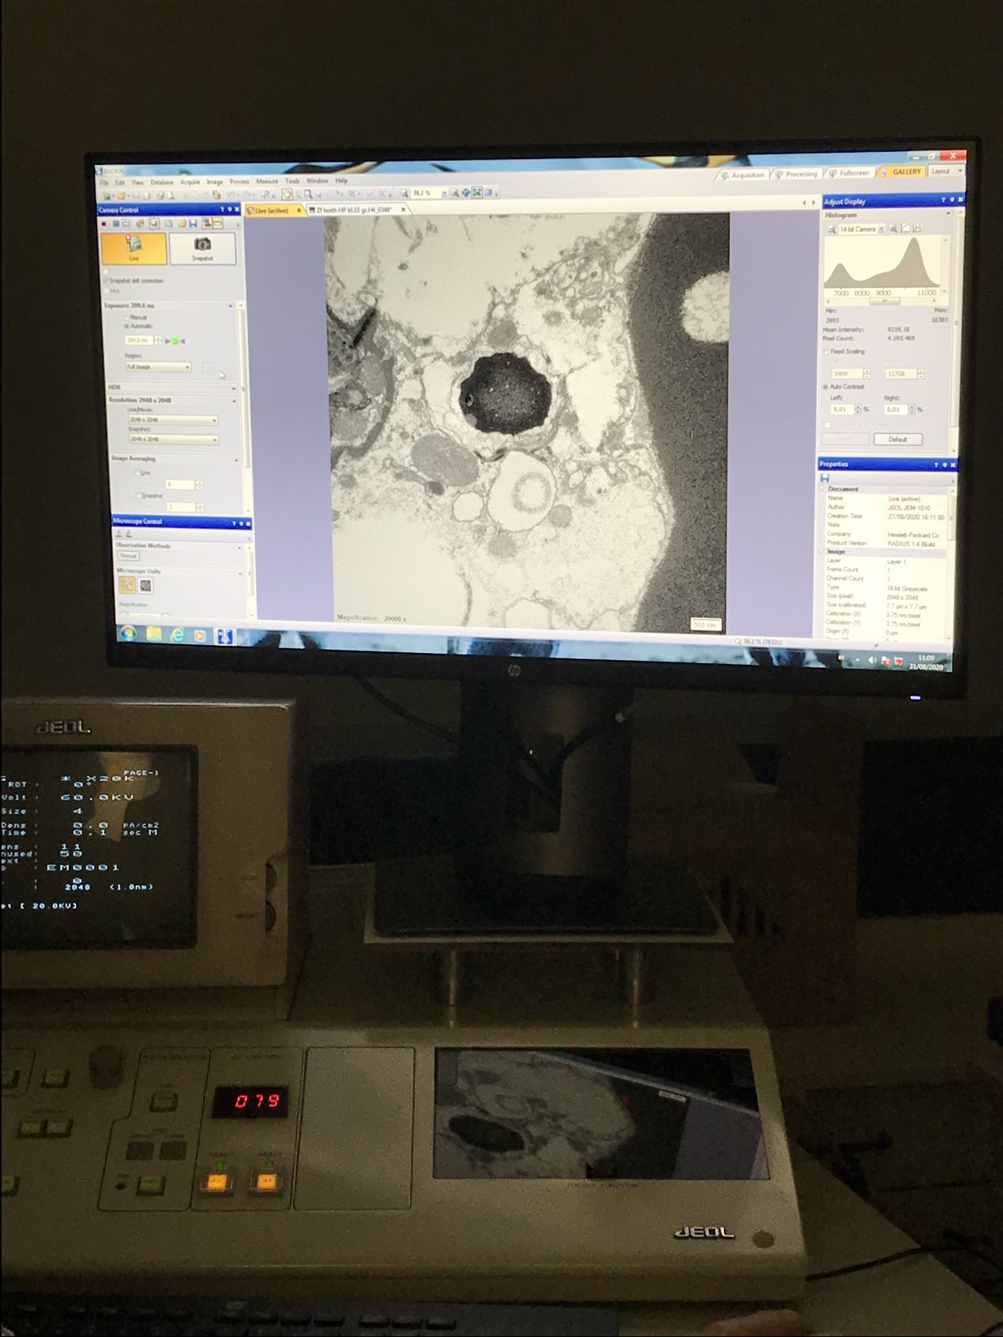
Task: Click the gamma curve icon in Histogram
Action: click(905, 228)
